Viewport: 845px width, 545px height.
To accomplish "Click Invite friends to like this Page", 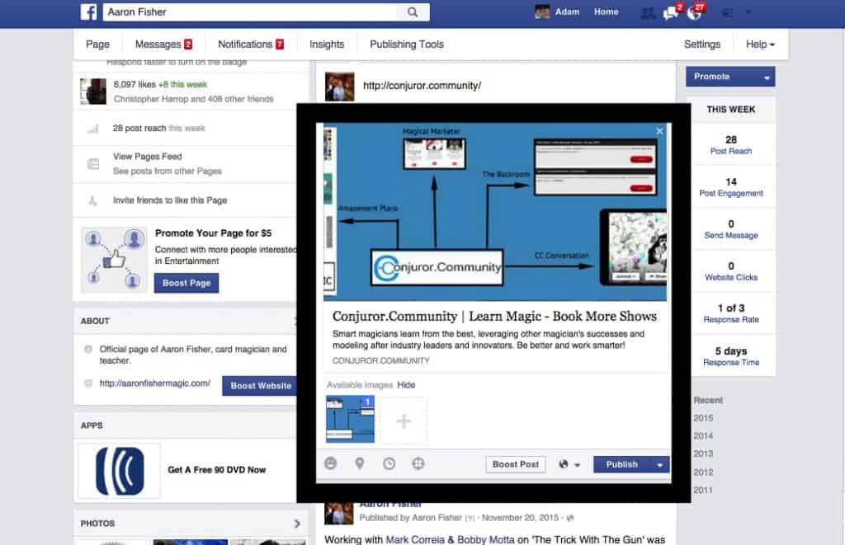I will (x=170, y=200).
